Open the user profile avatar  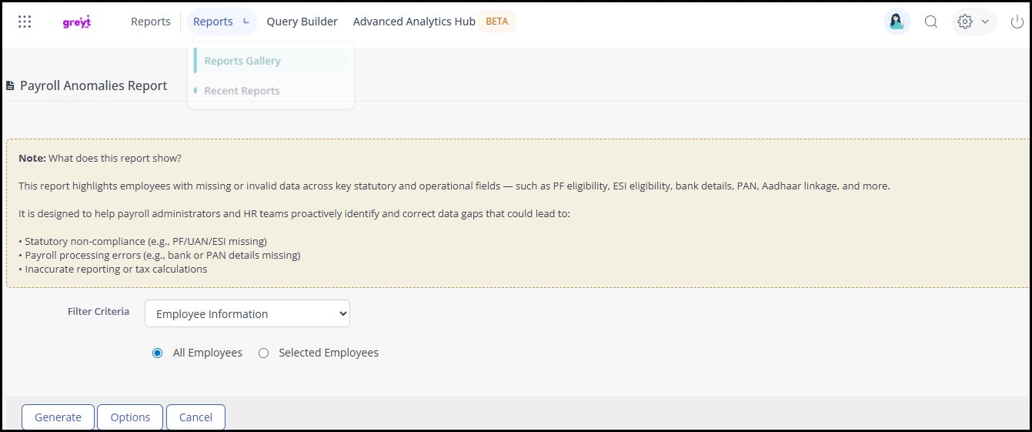coord(897,22)
